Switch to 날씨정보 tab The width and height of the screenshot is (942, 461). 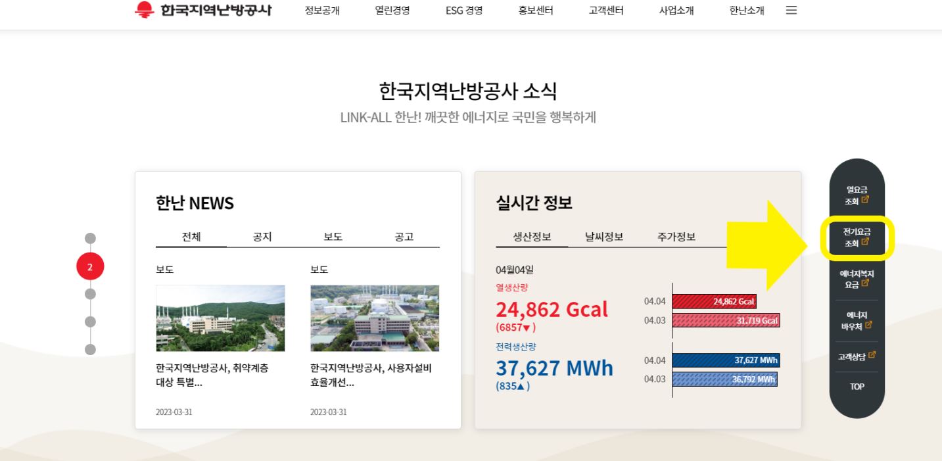coord(604,237)
